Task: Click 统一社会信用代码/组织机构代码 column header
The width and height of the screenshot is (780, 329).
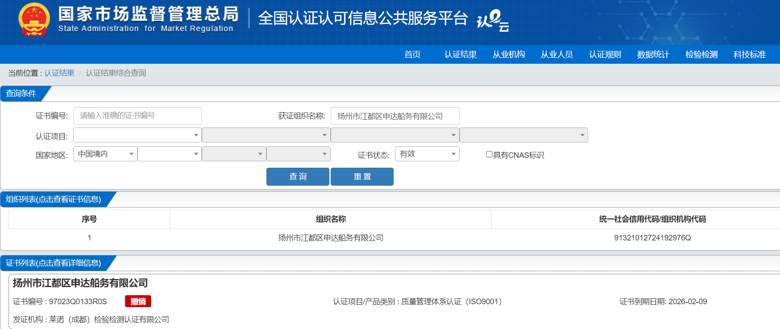Action: point(652,219)
